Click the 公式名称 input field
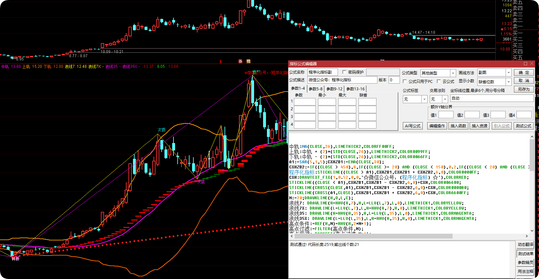This screenshot has height=279, width=539. pos(323,72)
